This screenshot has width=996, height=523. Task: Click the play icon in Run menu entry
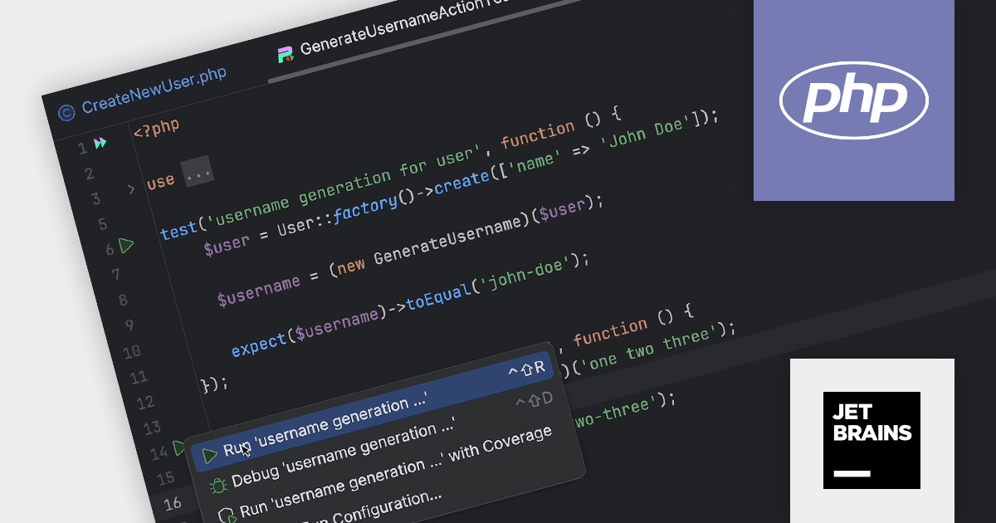[x=210, y=455]
